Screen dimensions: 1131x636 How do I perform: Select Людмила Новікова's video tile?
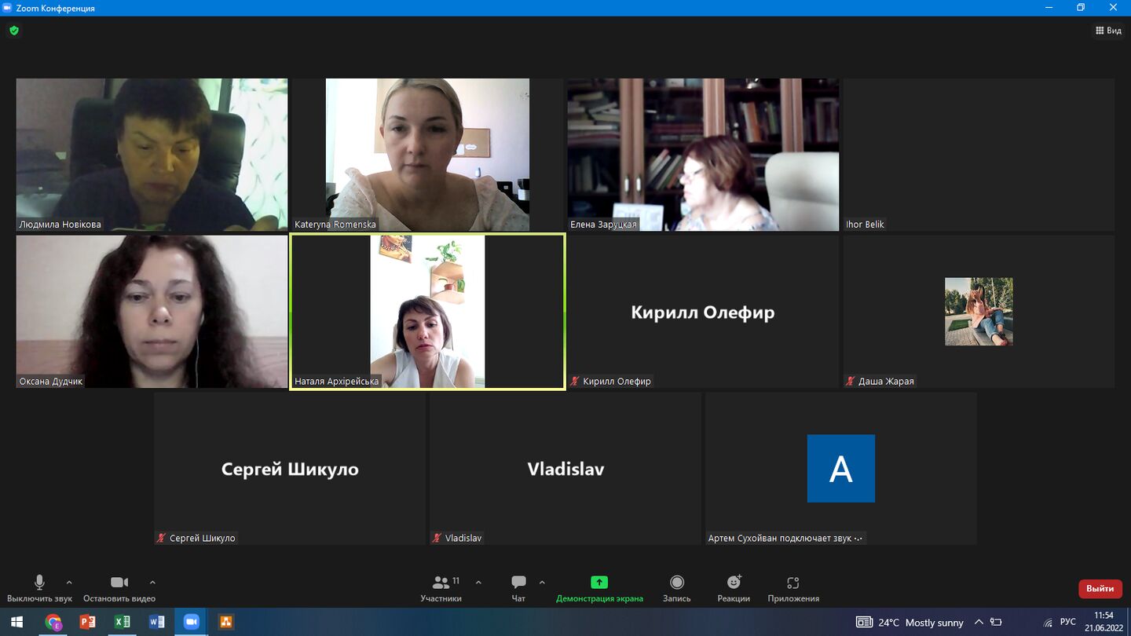[x=152, y=155]
